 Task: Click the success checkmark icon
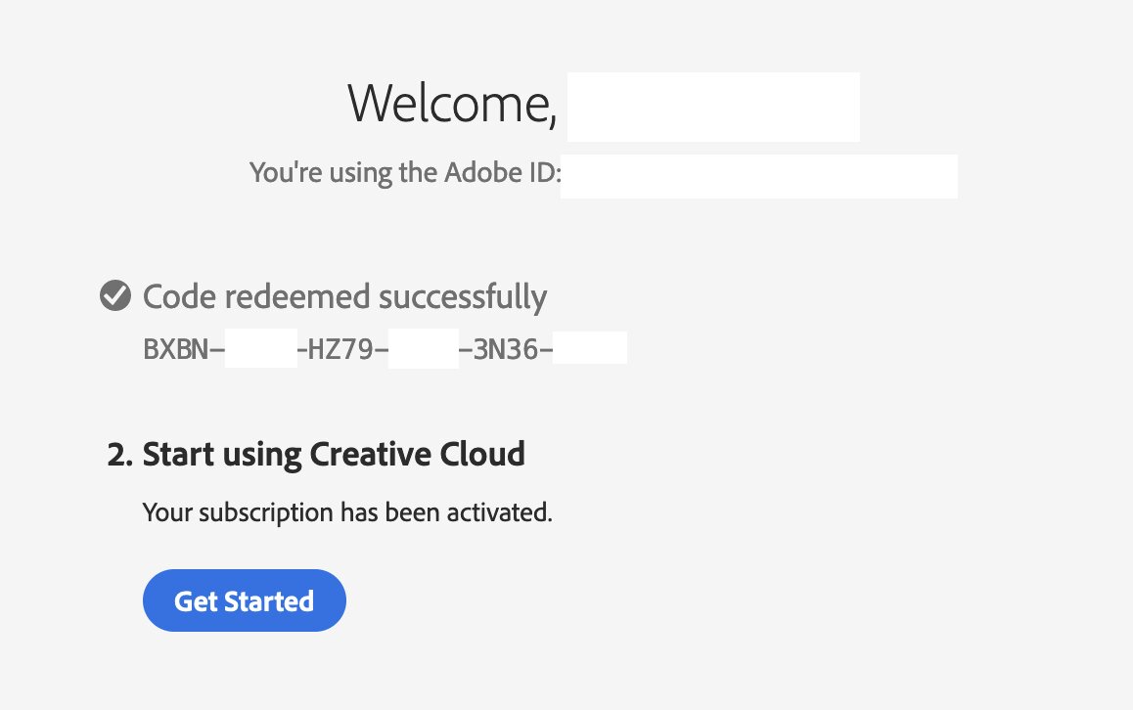tap(115, 295)
